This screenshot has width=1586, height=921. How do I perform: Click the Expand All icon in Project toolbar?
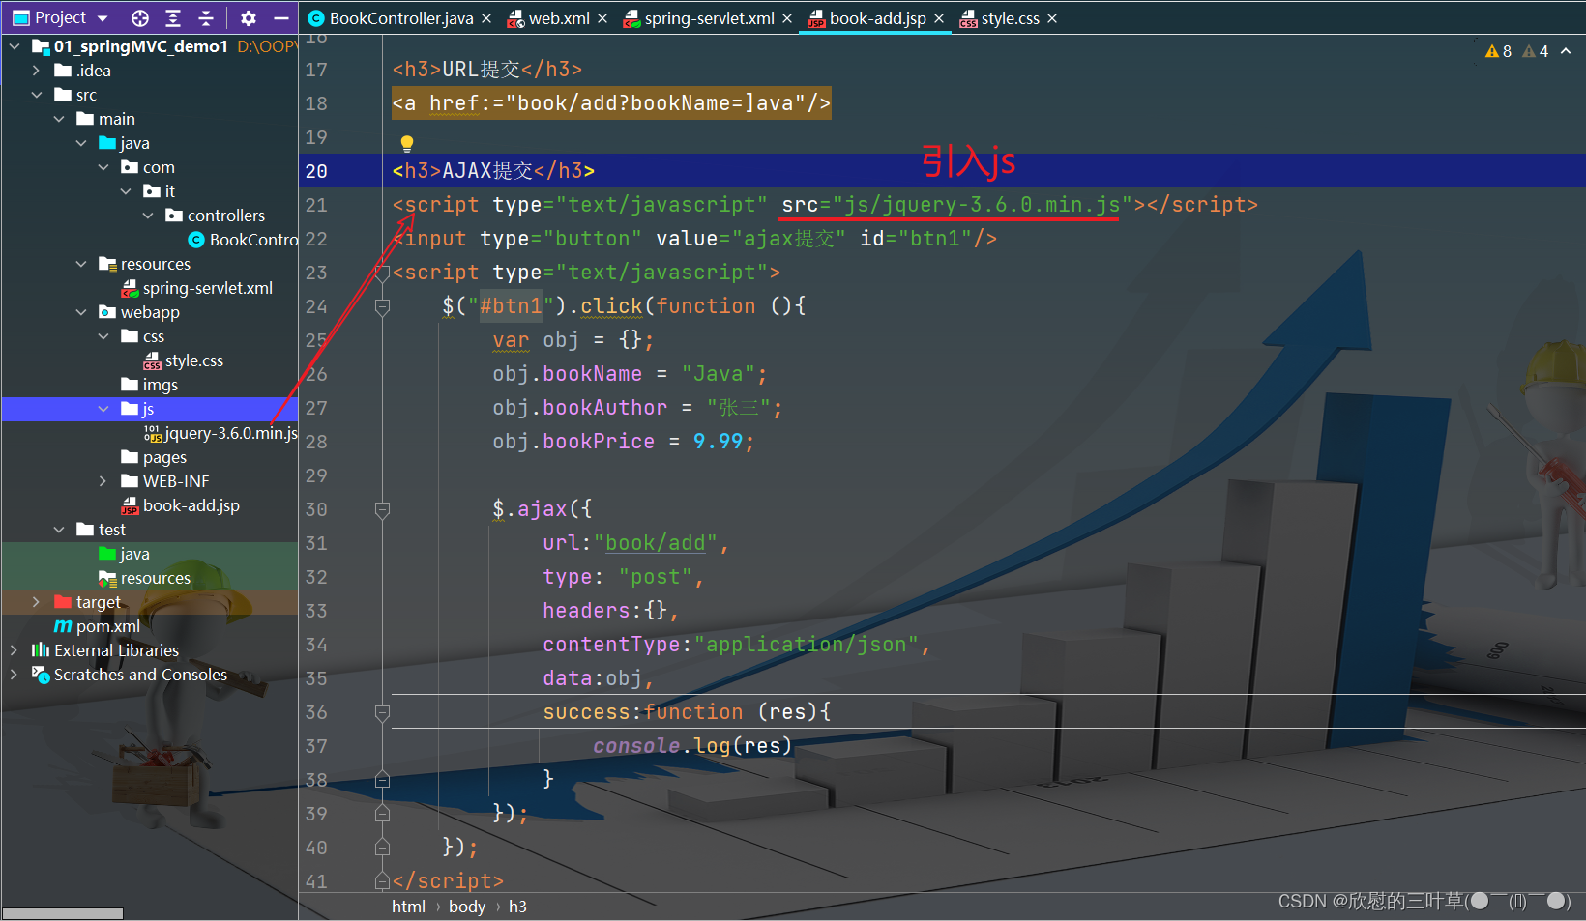point(173,18)
